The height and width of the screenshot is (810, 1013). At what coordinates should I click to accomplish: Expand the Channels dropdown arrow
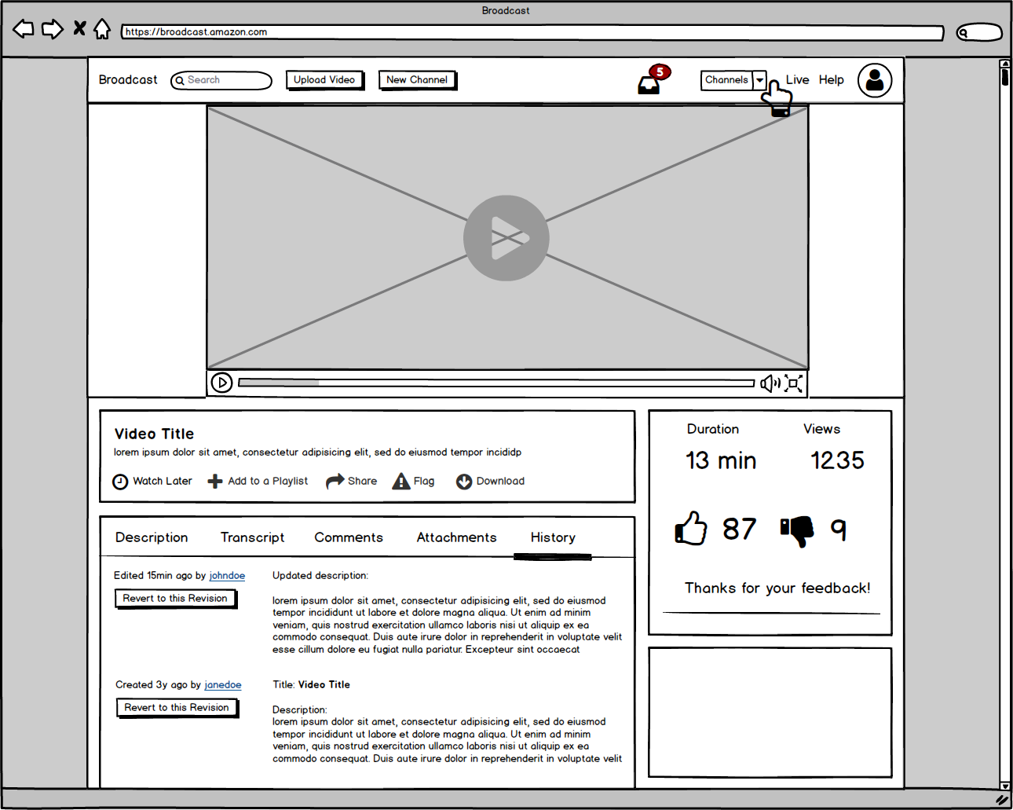[759, 80]
